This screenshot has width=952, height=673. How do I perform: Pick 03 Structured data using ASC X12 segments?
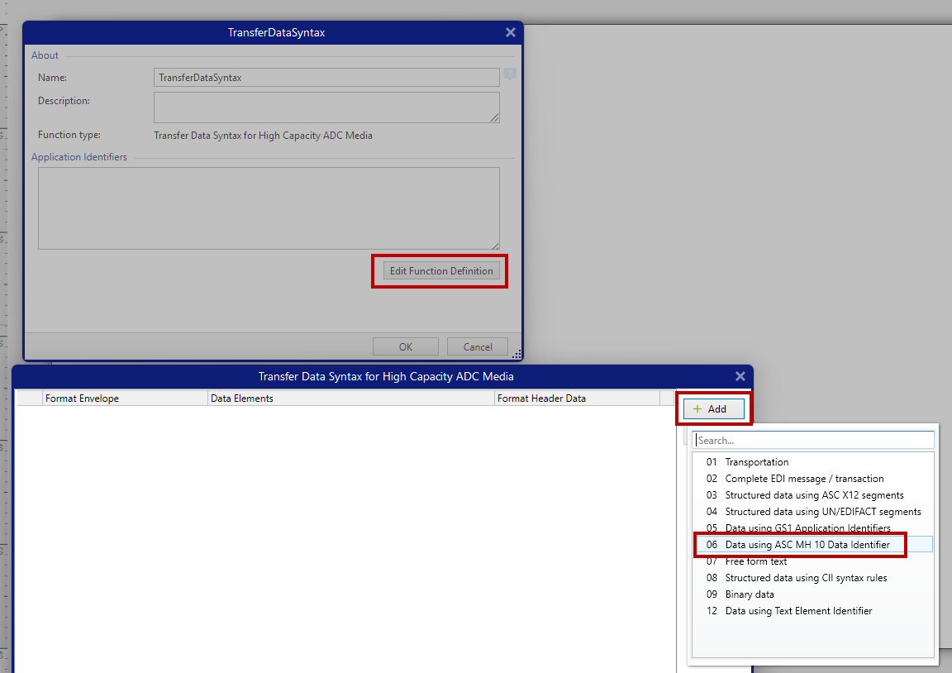(813, 495)
